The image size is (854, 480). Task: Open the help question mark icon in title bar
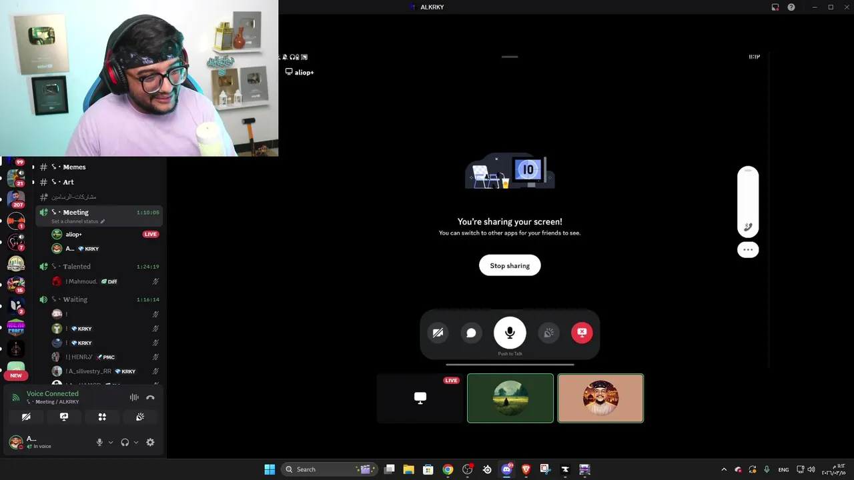coord(791,7)
